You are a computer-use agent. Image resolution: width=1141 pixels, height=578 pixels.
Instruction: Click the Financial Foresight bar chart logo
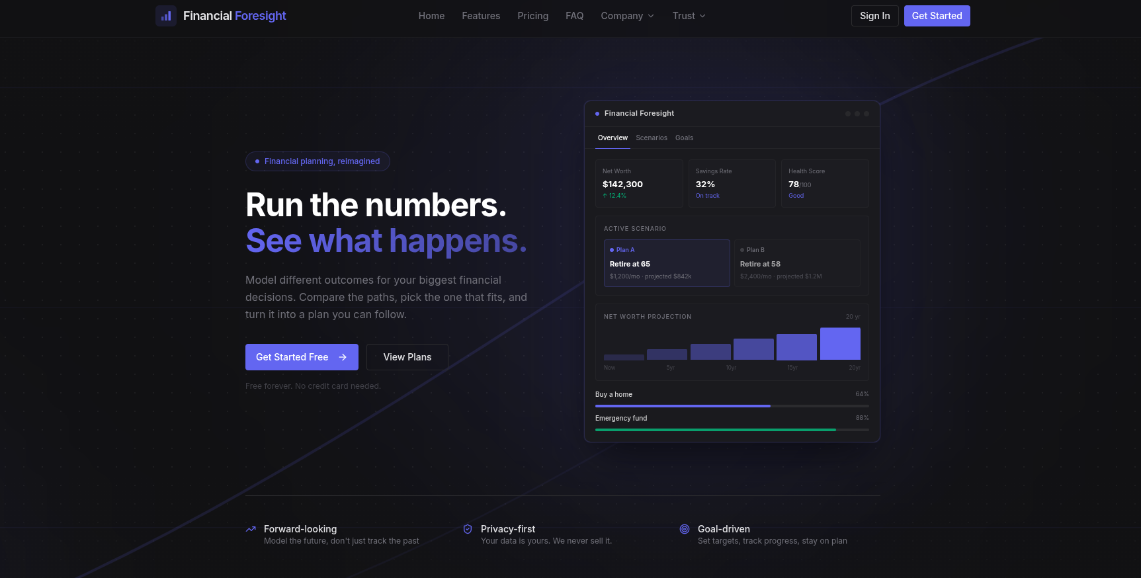pos(166,16)
